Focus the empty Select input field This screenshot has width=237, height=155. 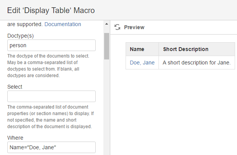(51, 96)
